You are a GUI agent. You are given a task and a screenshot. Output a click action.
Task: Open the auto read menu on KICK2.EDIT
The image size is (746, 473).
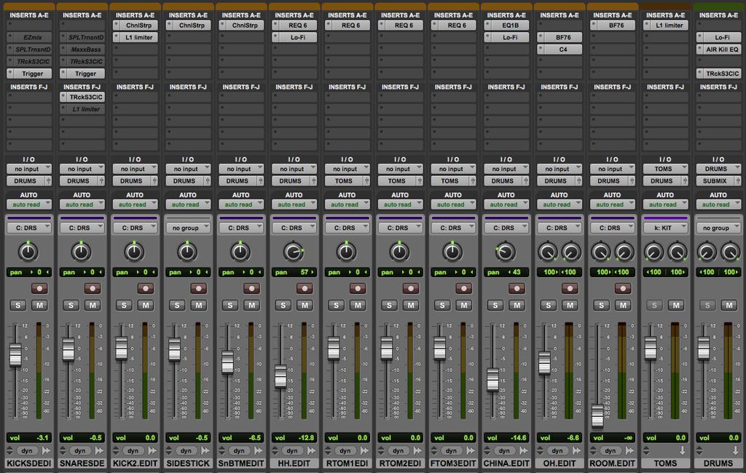point(135,204)
